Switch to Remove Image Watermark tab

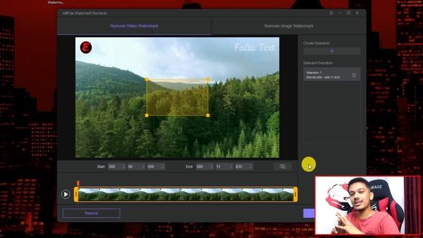(289, 26)
